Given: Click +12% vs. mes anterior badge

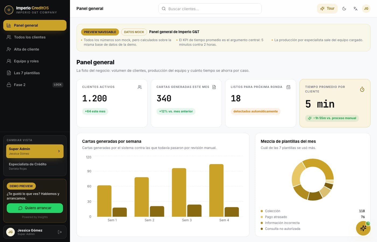Looking at the screenshot, I should [x=176, y=111].
